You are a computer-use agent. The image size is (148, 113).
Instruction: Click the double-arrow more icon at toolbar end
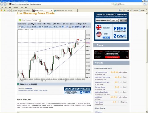(89, 27)
